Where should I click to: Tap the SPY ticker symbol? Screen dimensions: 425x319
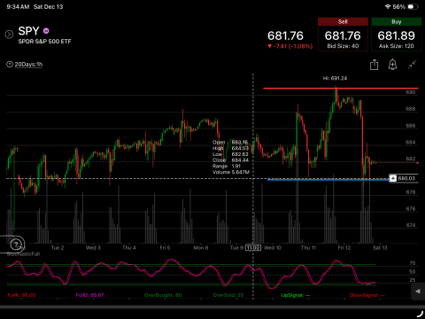click(28, 31)
